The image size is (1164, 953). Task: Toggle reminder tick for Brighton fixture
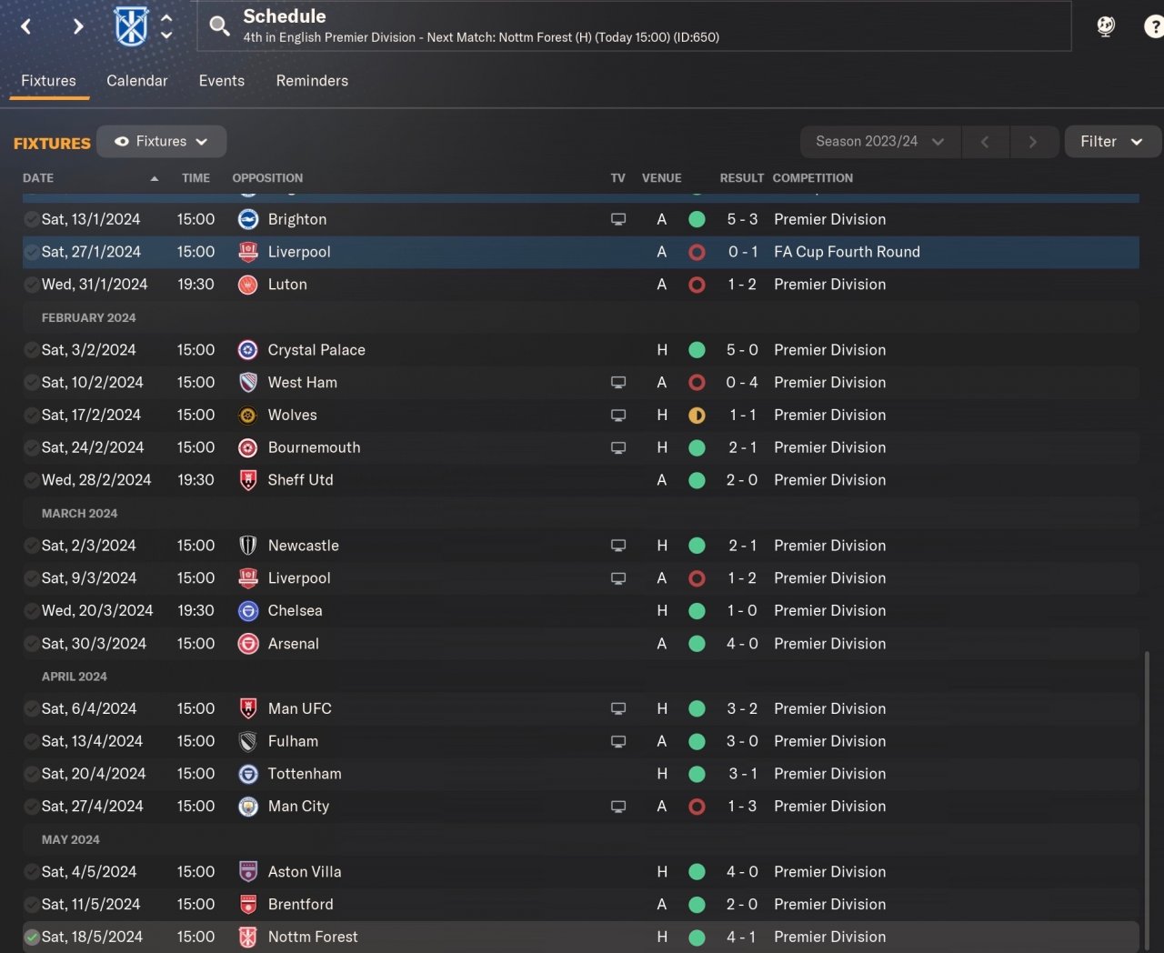point(32,220)
